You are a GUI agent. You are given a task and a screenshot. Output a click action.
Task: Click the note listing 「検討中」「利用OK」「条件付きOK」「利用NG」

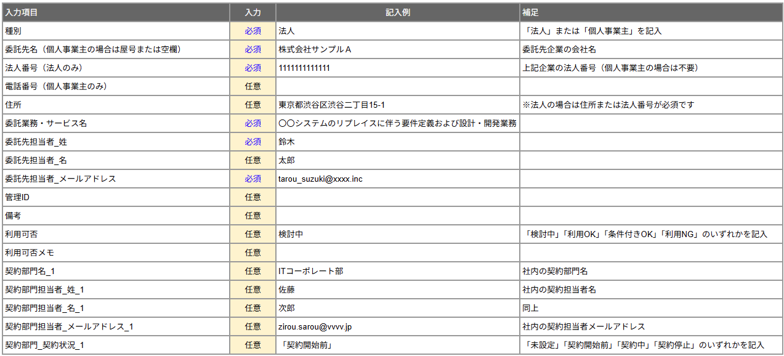pos(644,234)
